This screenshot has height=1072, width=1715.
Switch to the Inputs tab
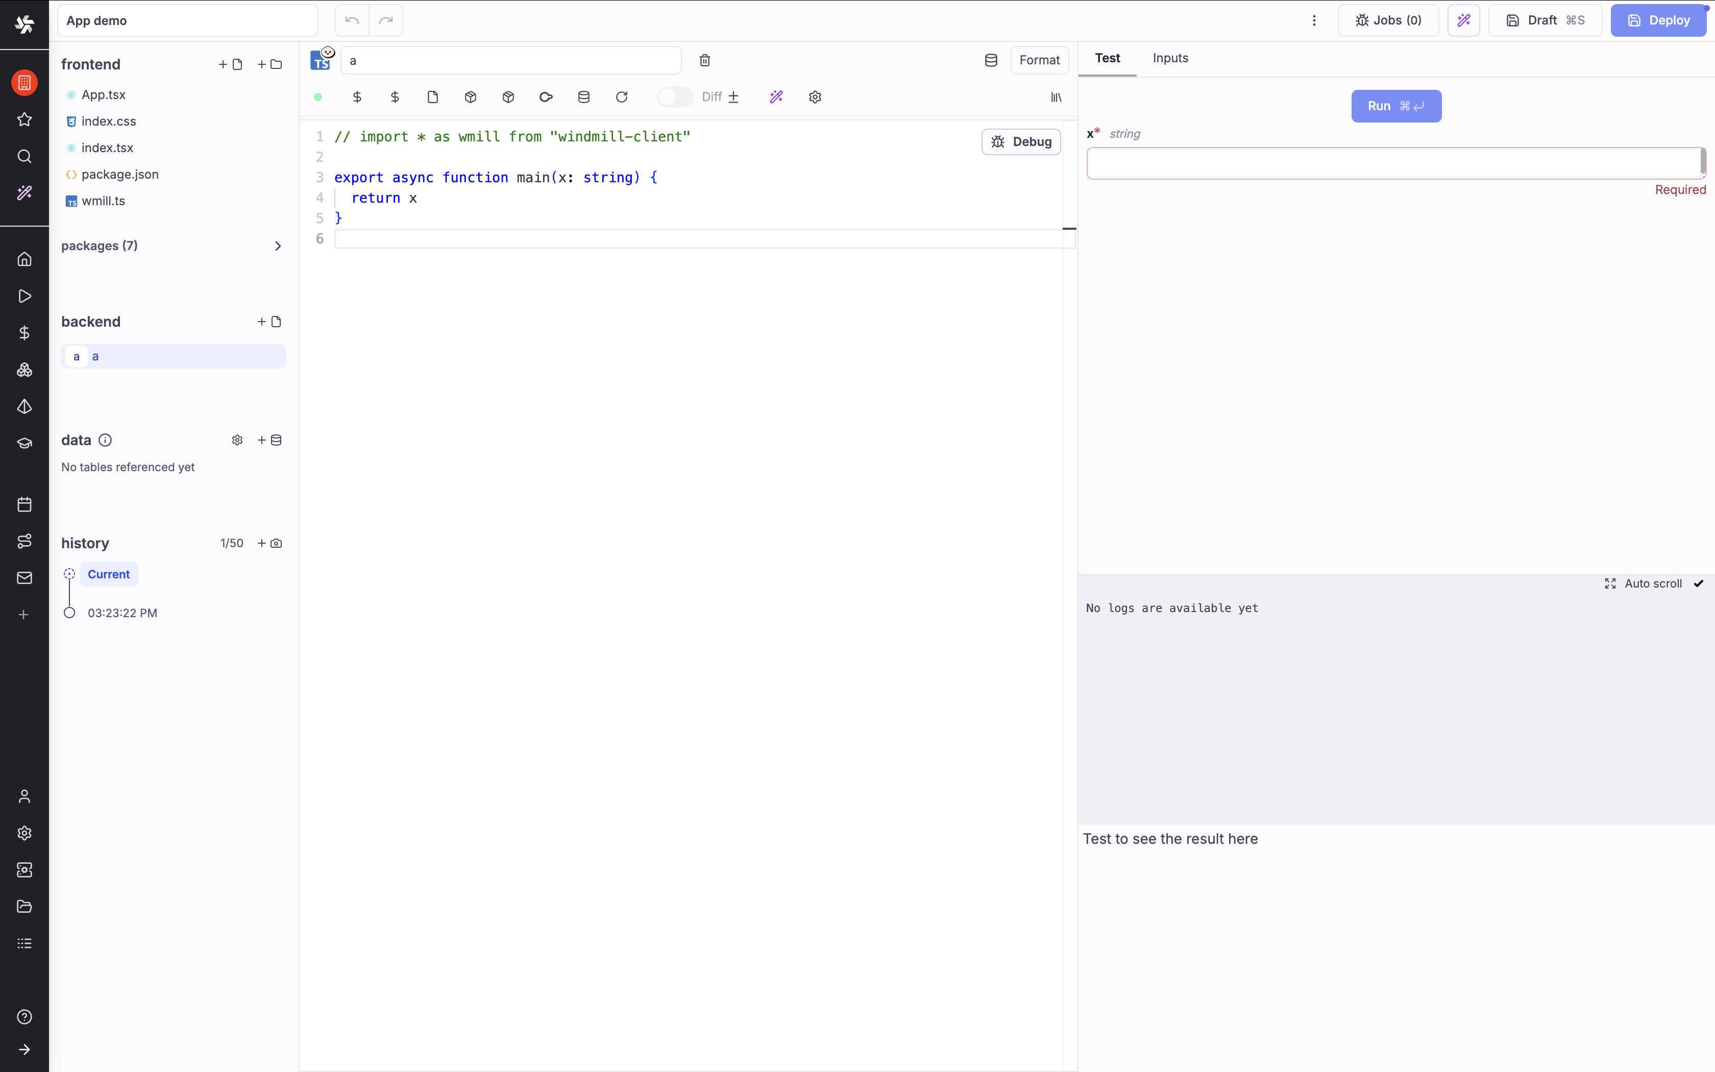1169,59
